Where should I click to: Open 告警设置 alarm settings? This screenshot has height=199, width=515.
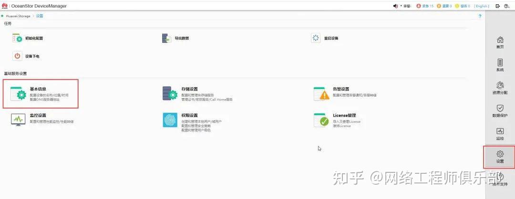[345, 93]
